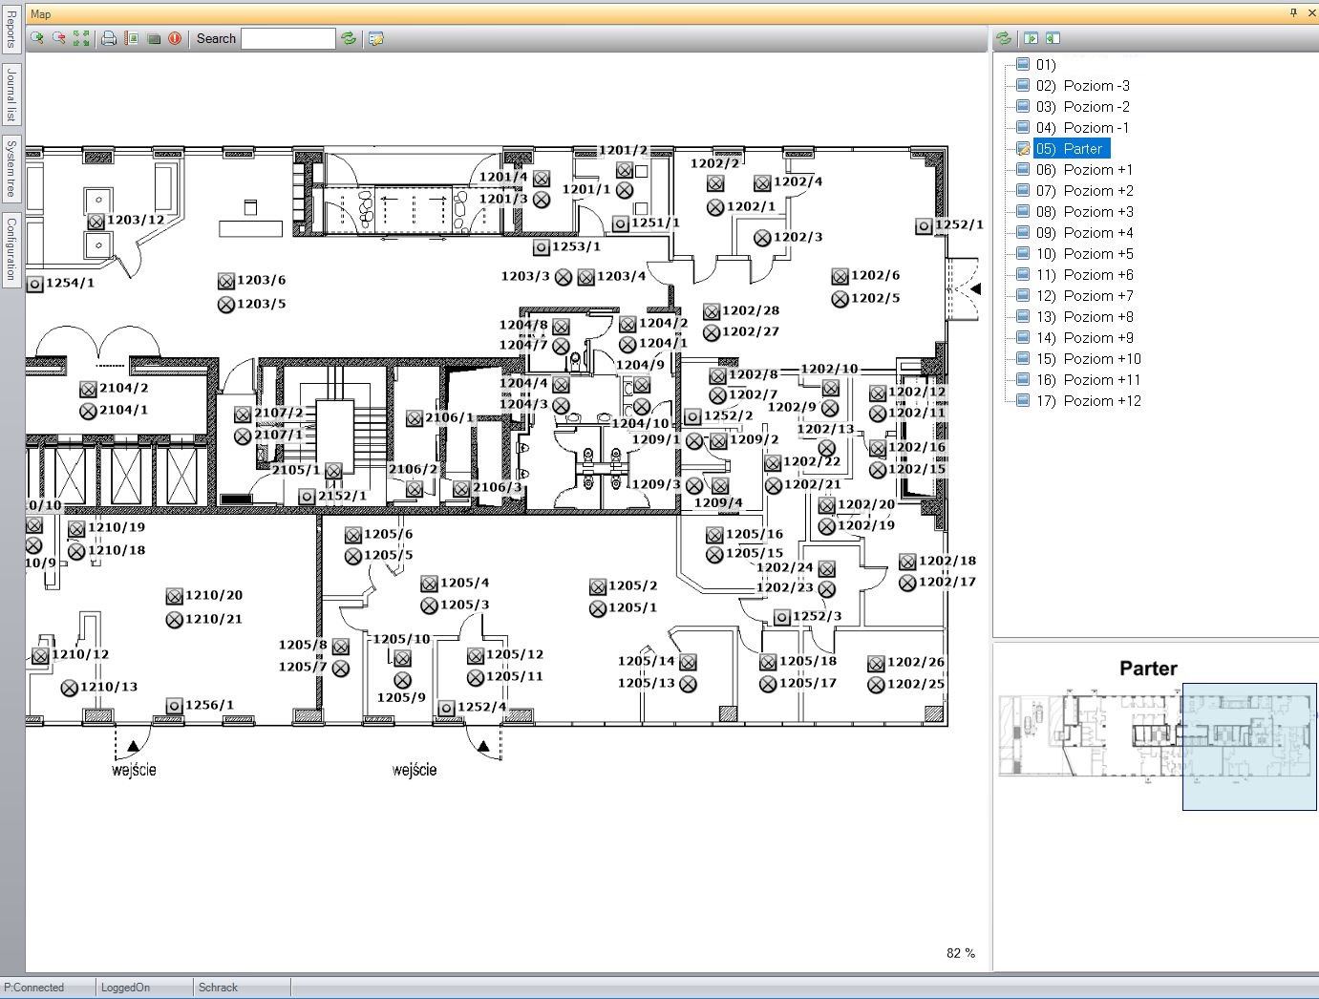
Task: Click the print map icon
Action: click(x=109, y=38)
